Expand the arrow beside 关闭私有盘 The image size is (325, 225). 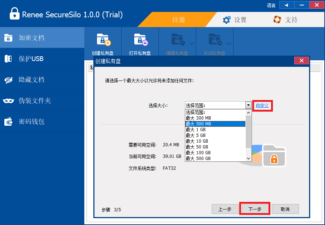229,43
